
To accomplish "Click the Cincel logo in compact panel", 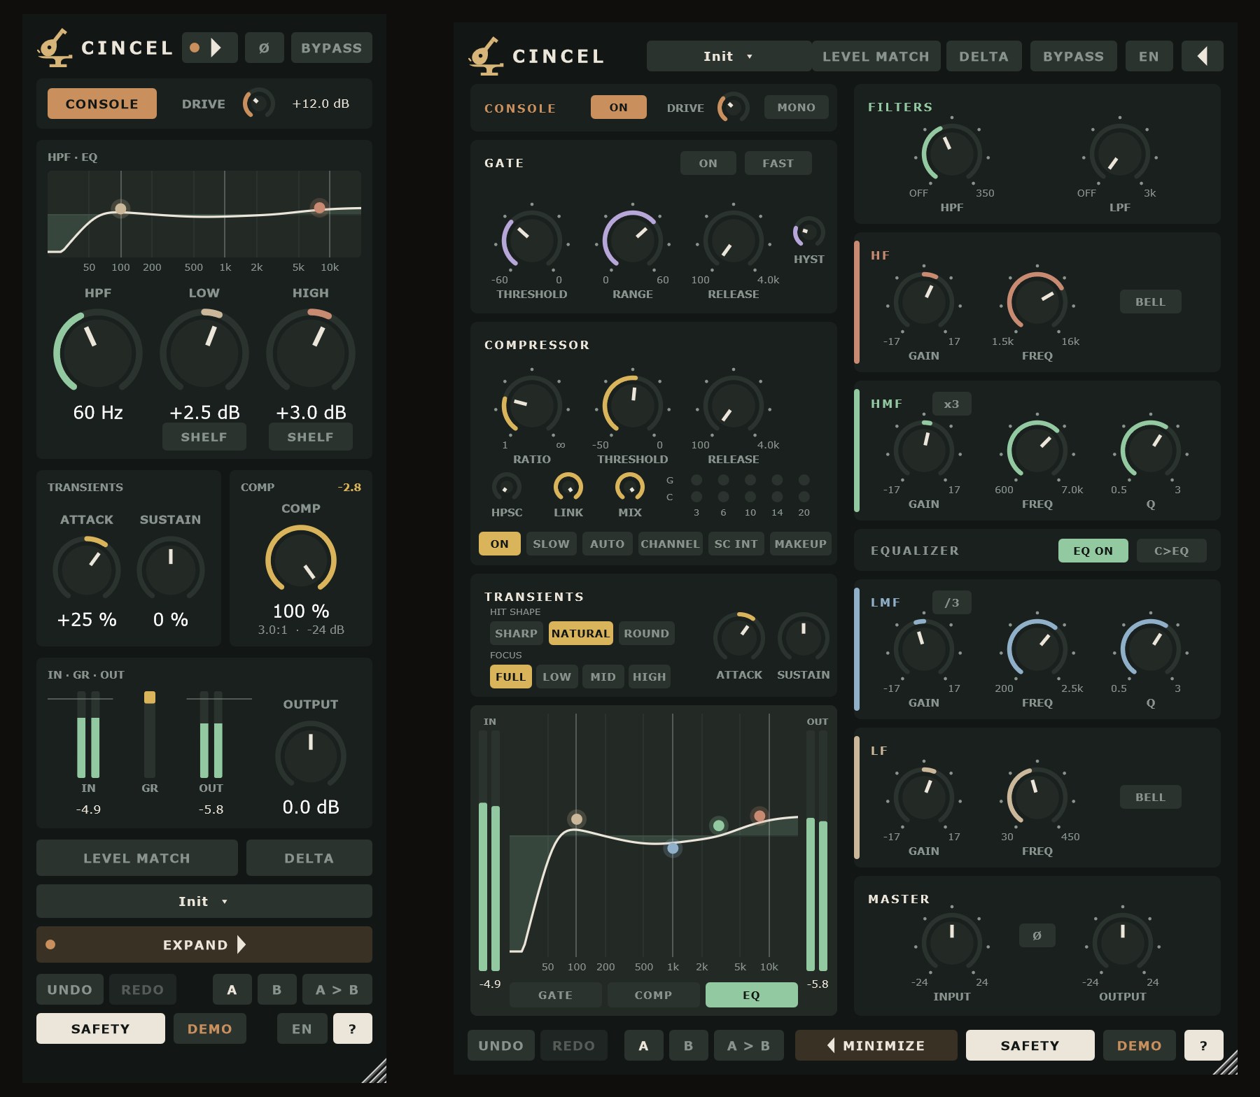I will 54,48.
